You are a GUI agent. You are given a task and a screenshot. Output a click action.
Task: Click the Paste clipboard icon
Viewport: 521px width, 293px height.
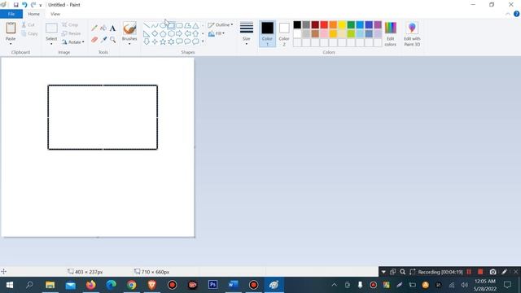coord(11,28)
